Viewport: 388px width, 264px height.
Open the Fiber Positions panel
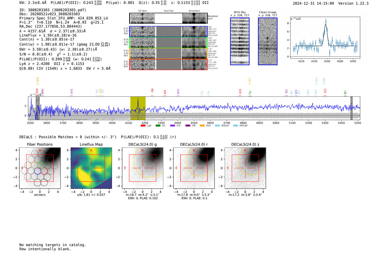[40, 168]
